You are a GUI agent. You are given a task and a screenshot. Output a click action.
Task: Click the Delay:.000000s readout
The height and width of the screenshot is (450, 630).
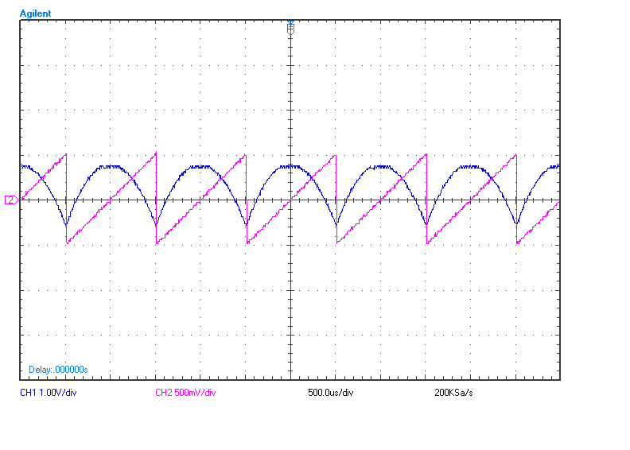[x=58, y=370]
